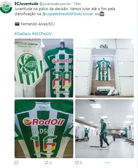The width and height of the screenshot is (138, 168).
Task: Open the ECJuventude profile avatar
Action: tap(6, 7)
